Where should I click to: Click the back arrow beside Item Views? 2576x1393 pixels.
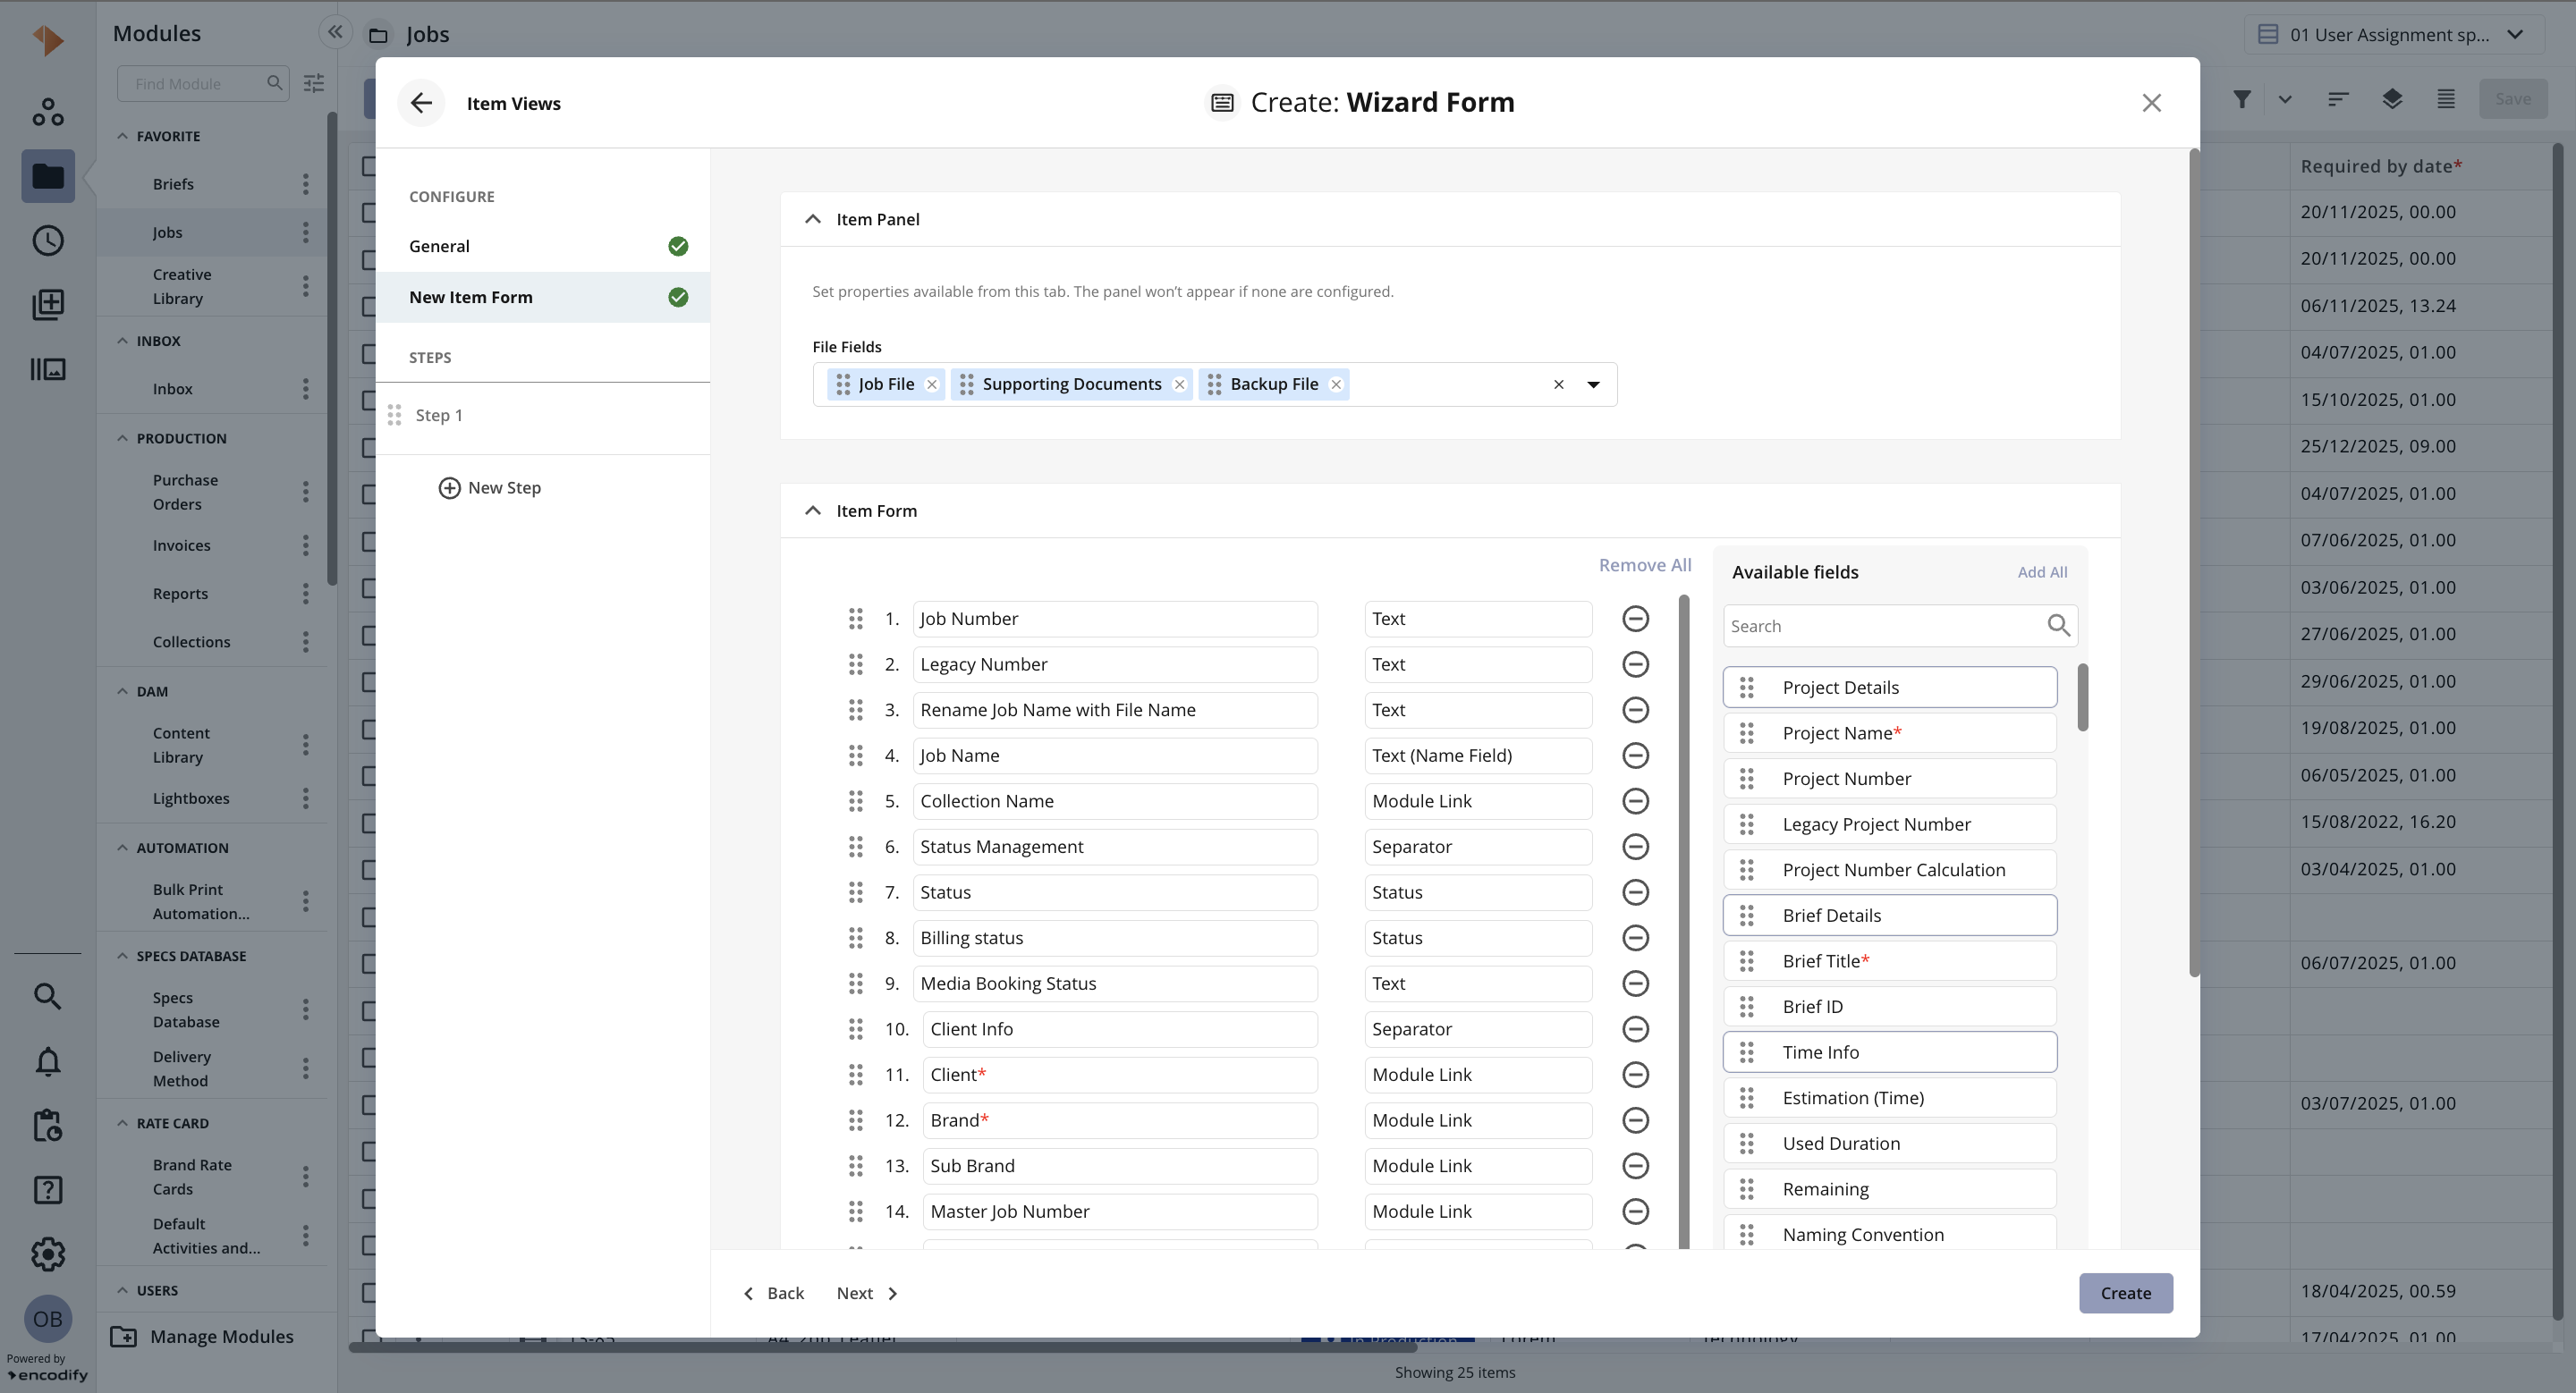tap(421, 103)
